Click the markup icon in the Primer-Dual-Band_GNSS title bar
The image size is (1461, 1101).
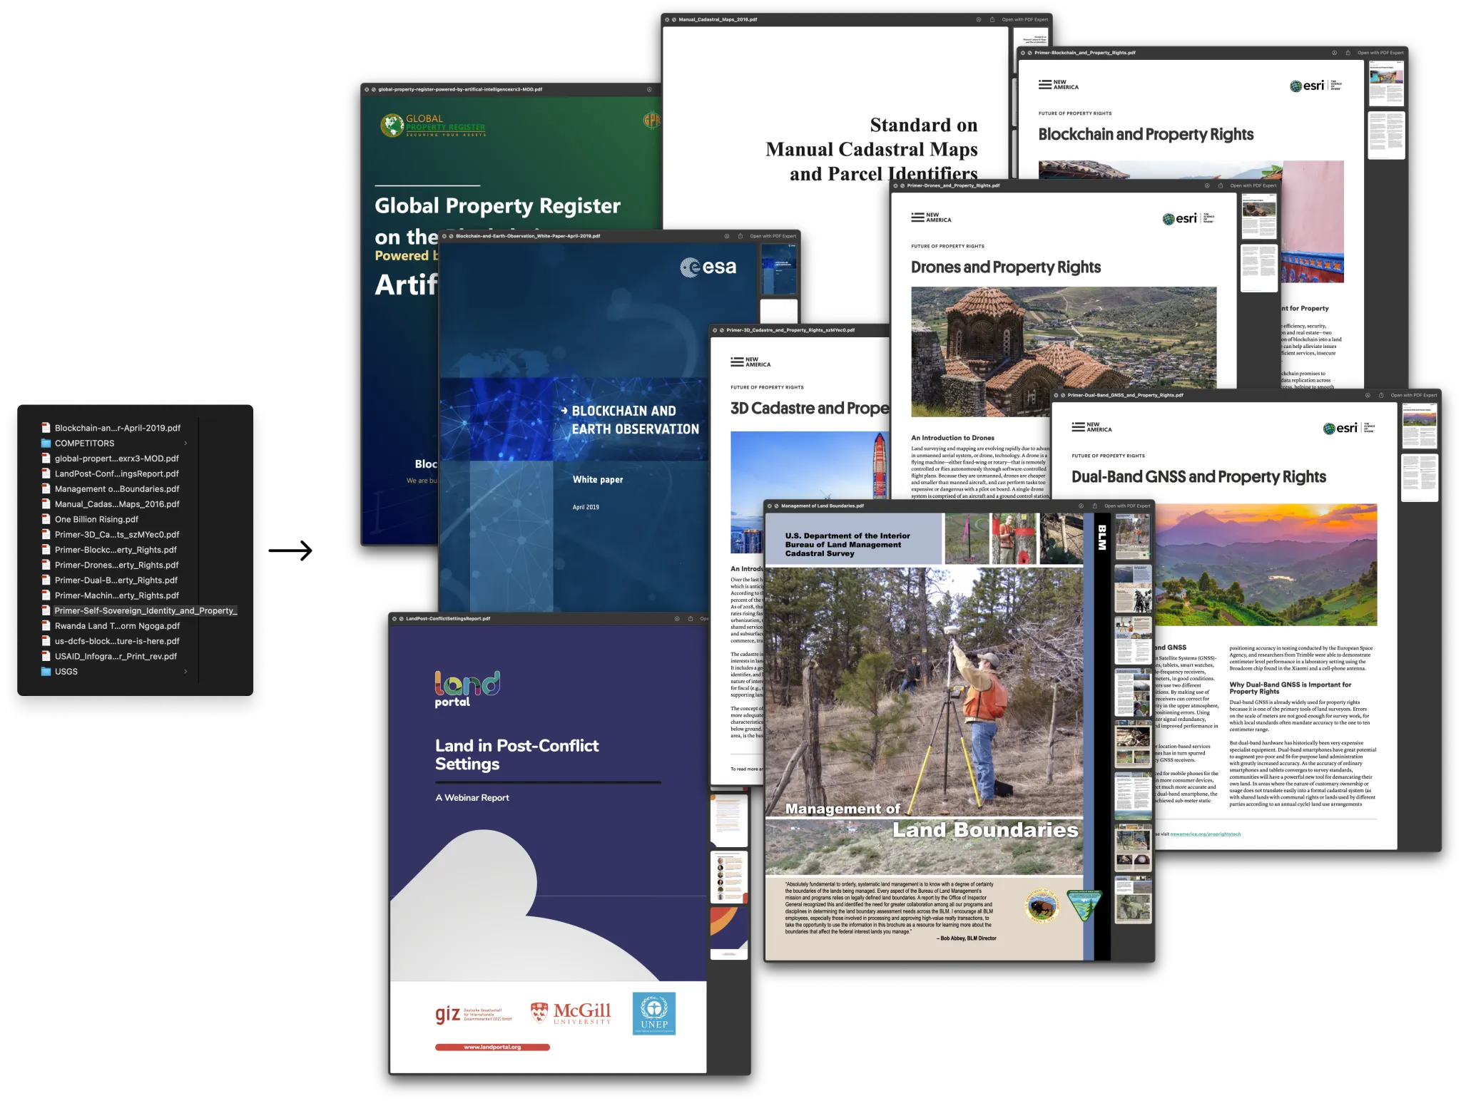1368,395
